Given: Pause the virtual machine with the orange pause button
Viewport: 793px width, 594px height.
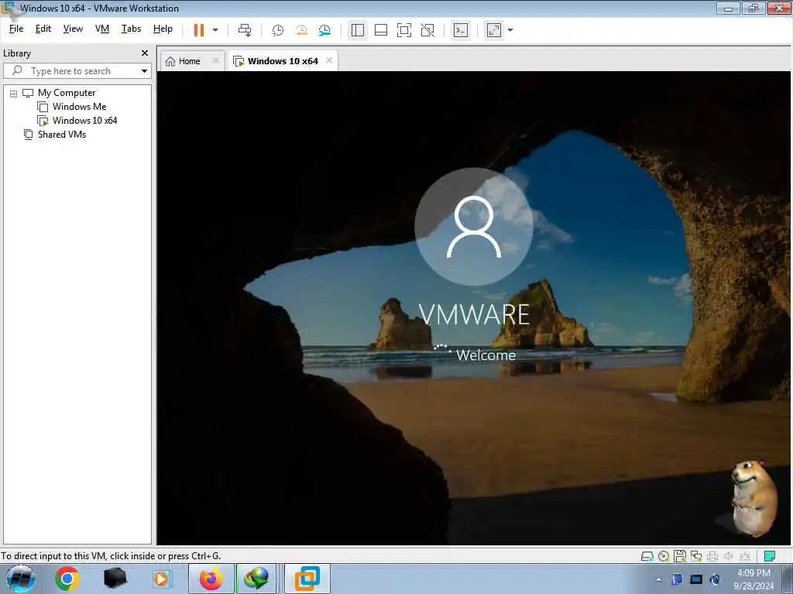Looking at the screenshot, I should (x=199, y=30).
